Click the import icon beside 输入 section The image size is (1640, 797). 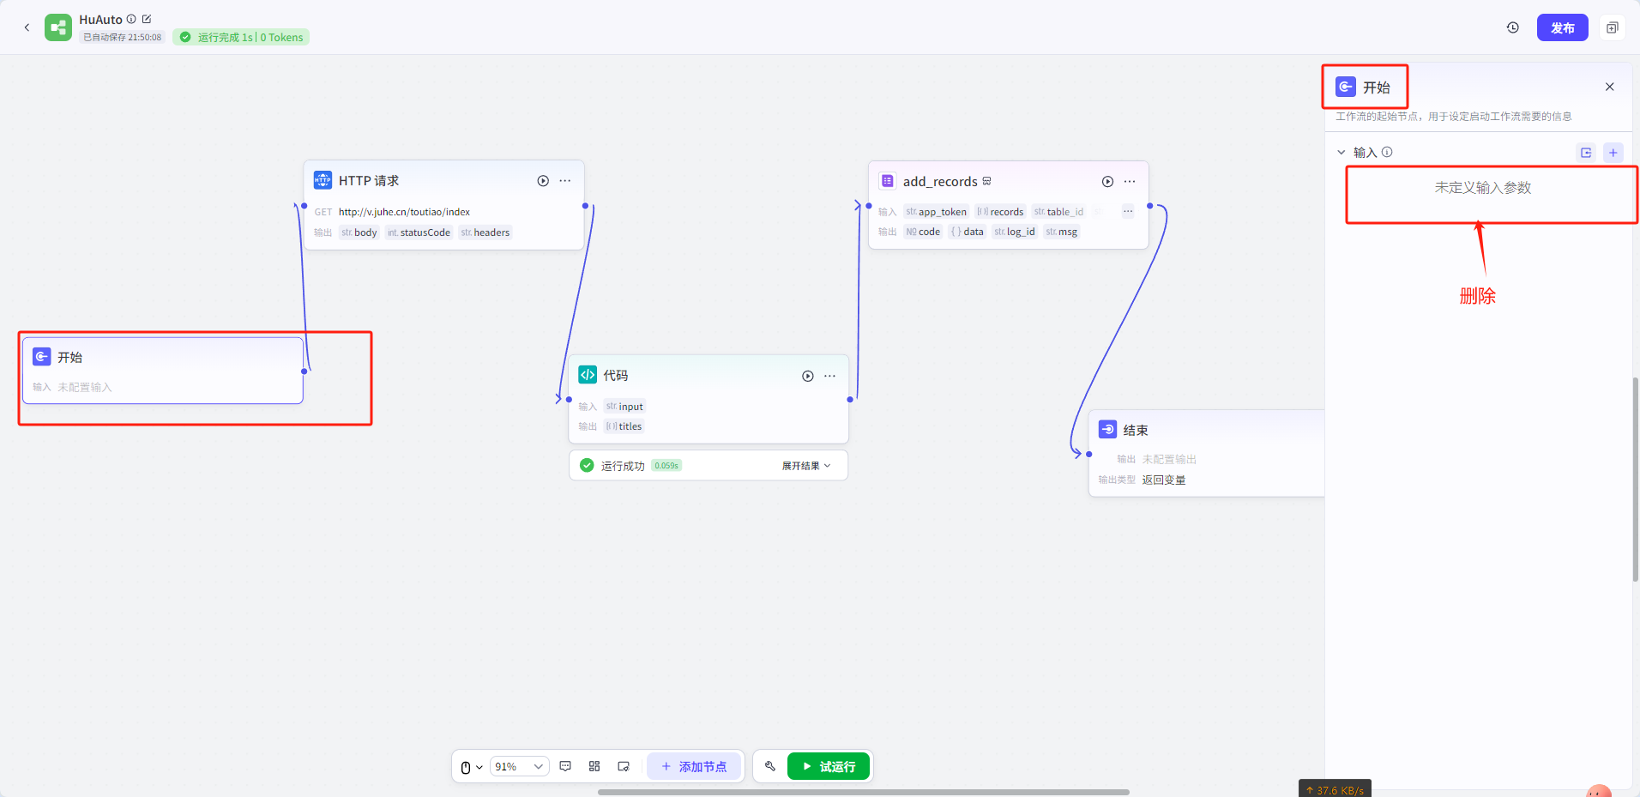pos(1586,153)
